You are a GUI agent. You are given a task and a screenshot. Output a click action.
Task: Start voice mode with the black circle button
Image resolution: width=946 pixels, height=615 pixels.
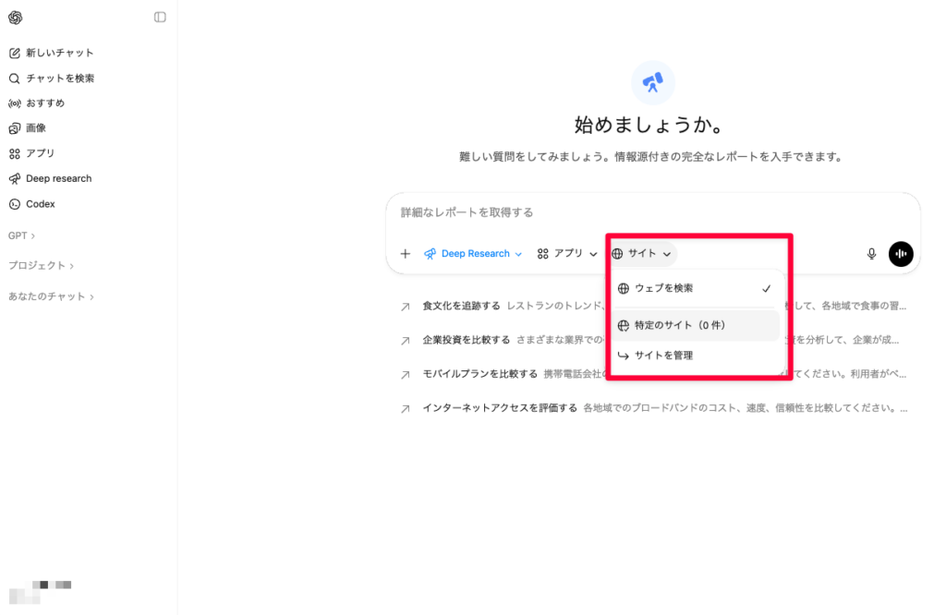coord(901,253)
